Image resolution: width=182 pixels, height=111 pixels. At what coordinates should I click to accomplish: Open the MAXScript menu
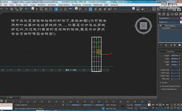98,5
